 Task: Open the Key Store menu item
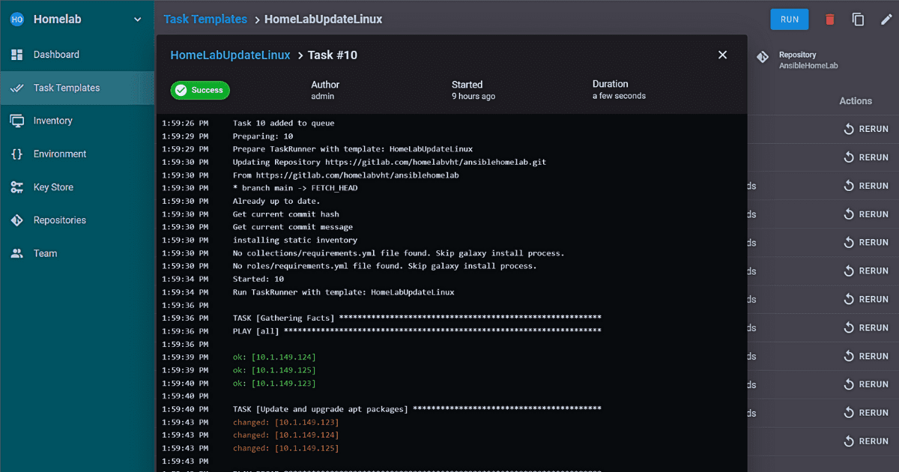[53, 187]
